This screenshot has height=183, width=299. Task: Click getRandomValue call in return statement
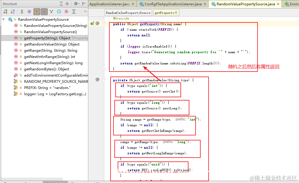point(147,63)
